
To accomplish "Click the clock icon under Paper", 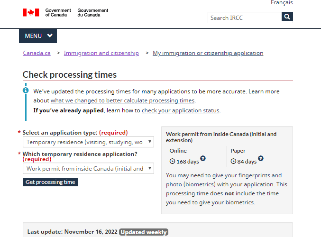I will coord(233,161).
